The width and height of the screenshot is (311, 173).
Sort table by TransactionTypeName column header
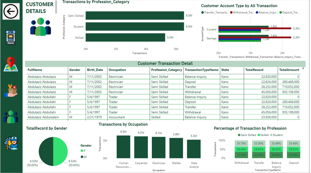202,70
